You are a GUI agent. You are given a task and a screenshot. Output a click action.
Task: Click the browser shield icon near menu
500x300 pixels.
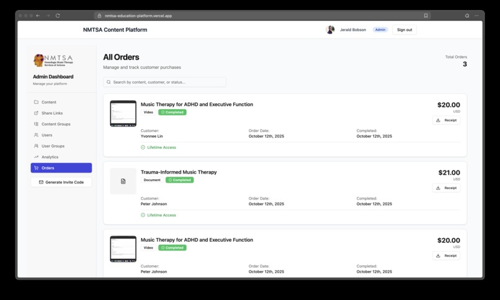467,15
